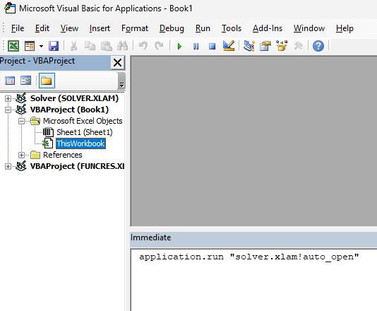Open Object Browser toolbar icon

tap(282, 45)
